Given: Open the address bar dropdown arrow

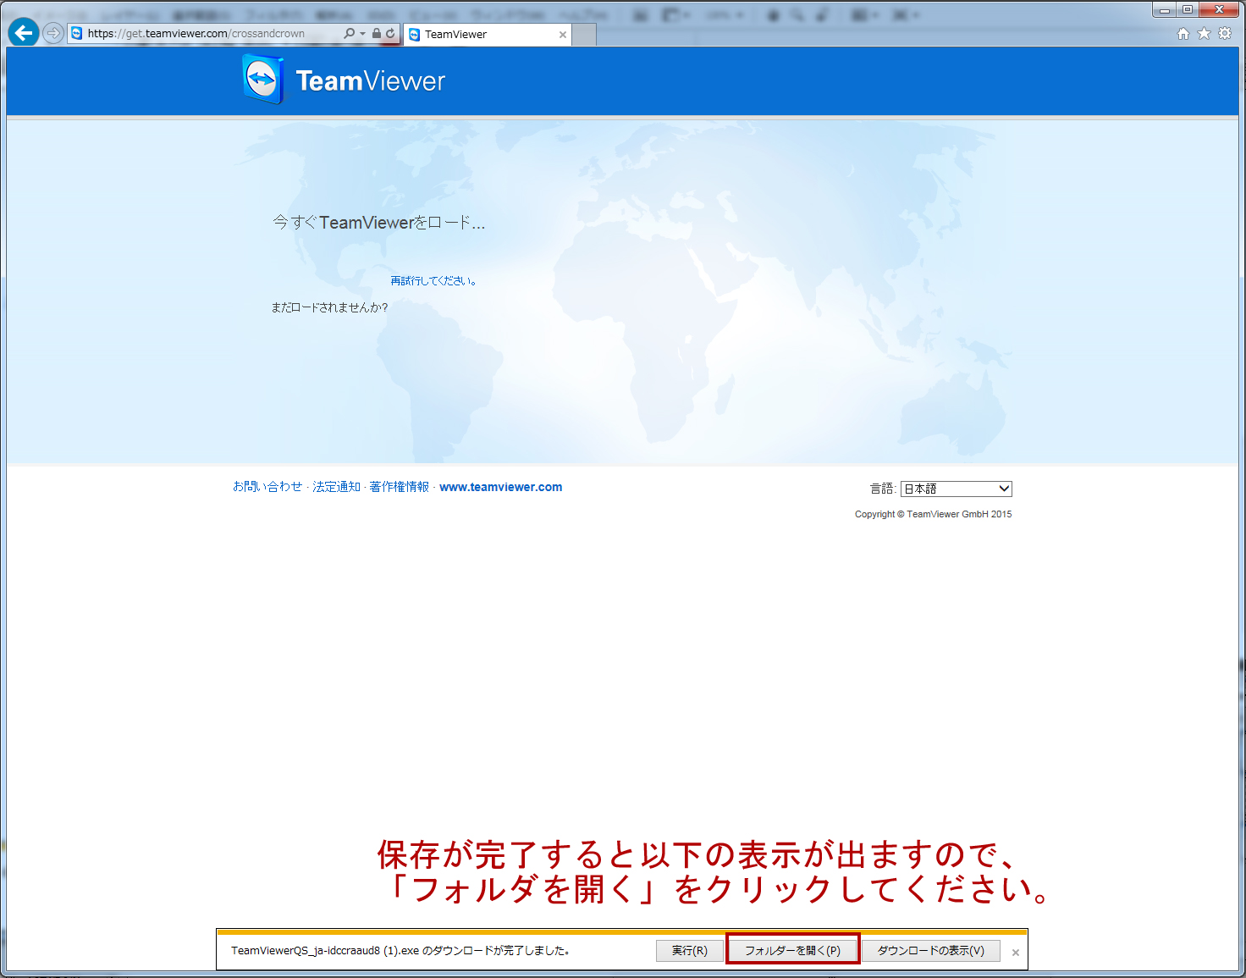Looking at the screenshot, I should pos(362,34).
